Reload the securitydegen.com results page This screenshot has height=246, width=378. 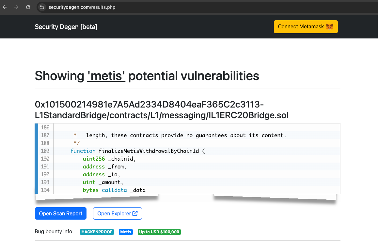coord(28,7)
